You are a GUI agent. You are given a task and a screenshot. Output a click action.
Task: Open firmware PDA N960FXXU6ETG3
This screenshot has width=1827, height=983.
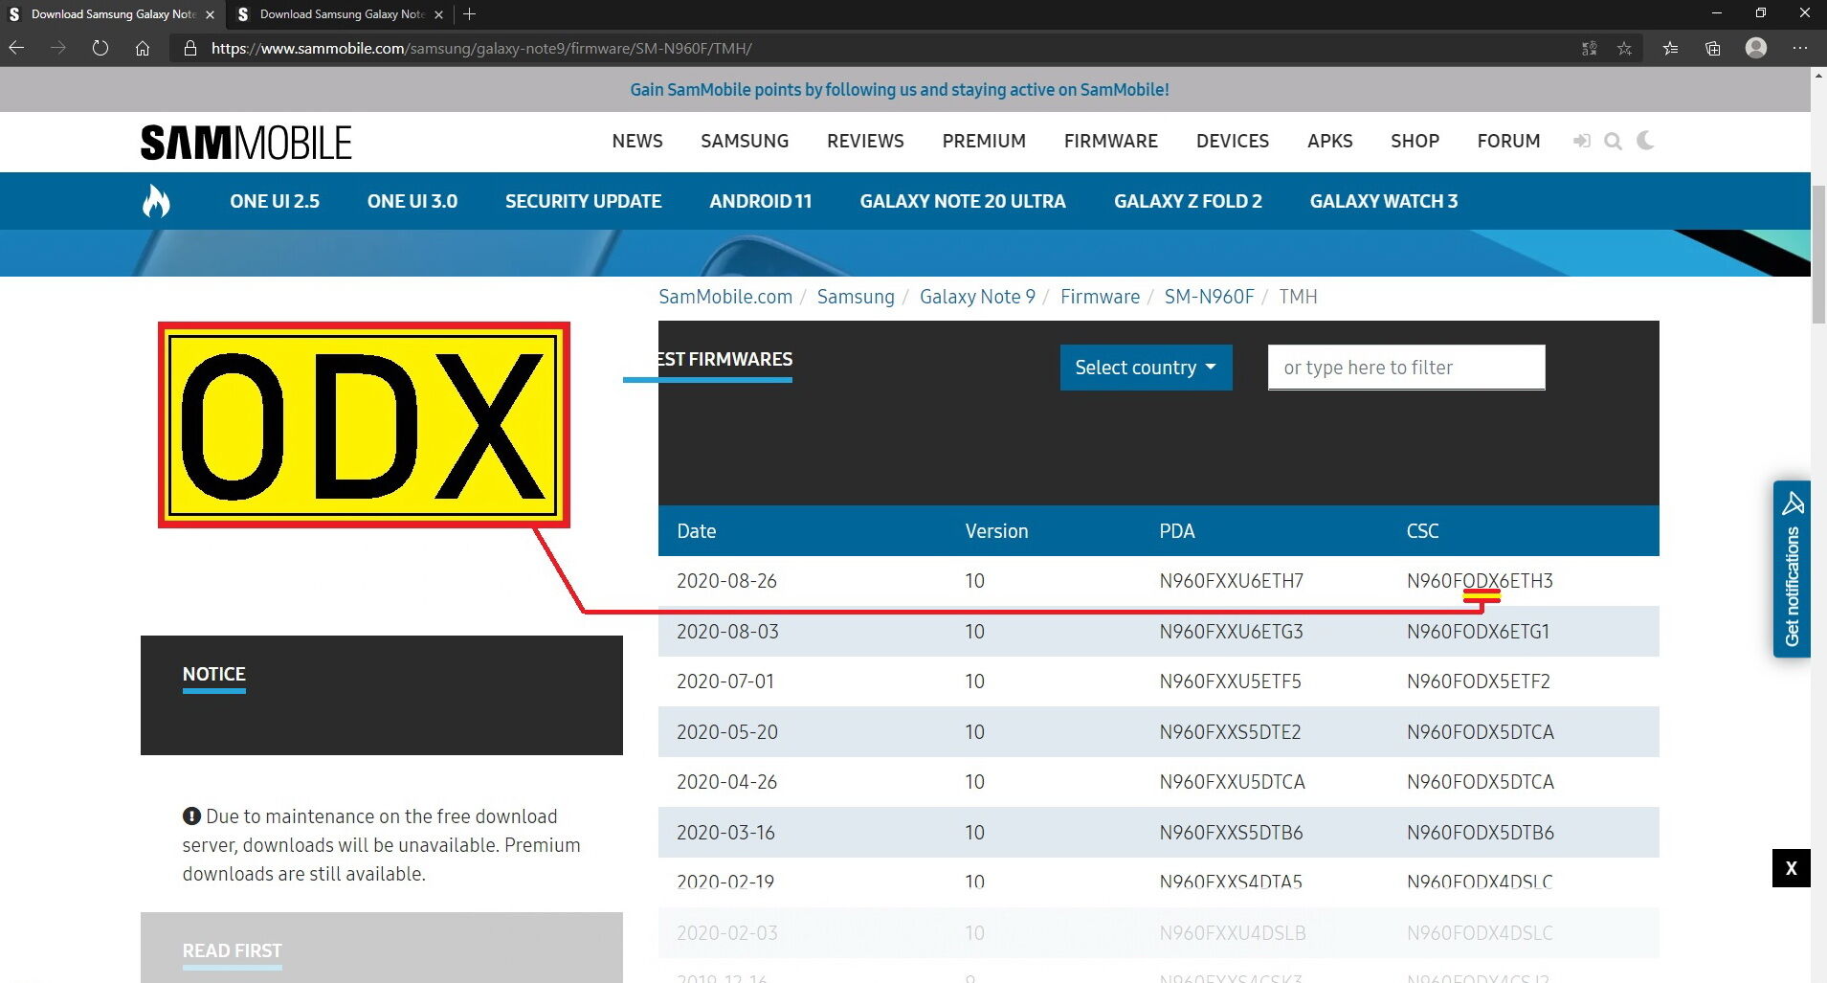pyautogui.click(x=1231, y=632)
